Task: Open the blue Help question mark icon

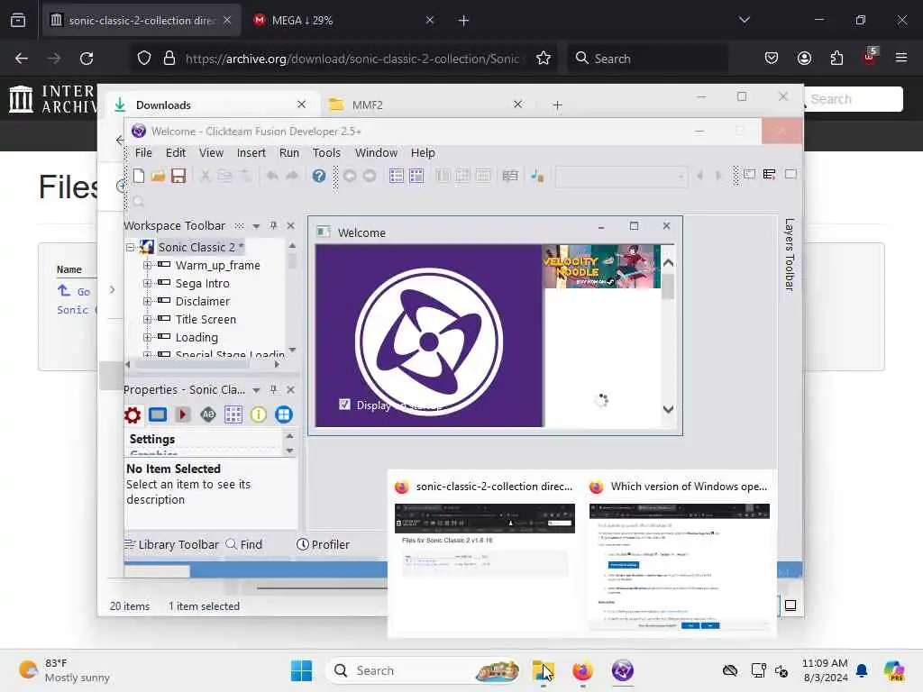Action: 318,176
